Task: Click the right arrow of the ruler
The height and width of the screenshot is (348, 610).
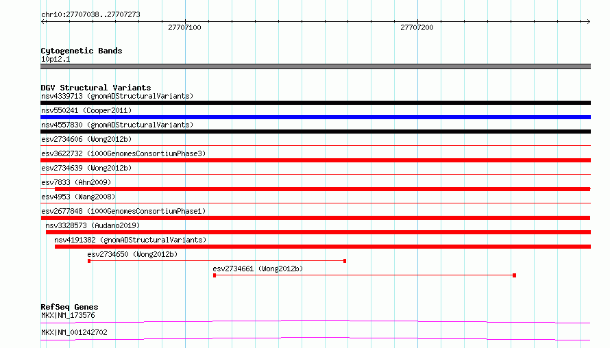Action: click(x=588, y=21)
